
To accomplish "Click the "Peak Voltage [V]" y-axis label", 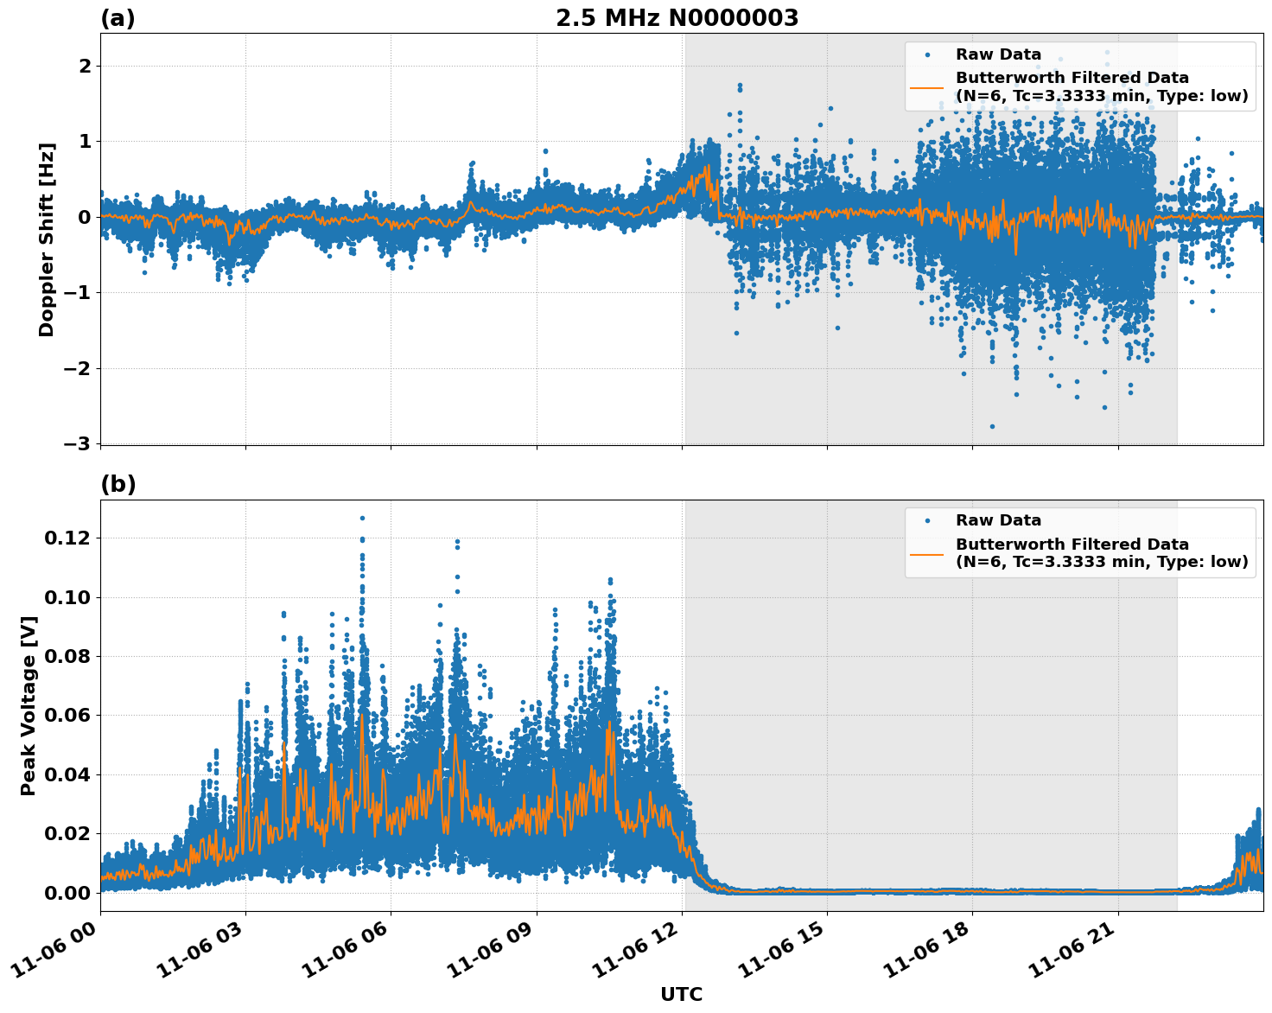I will pyautogui.click(x=29, y=705).
